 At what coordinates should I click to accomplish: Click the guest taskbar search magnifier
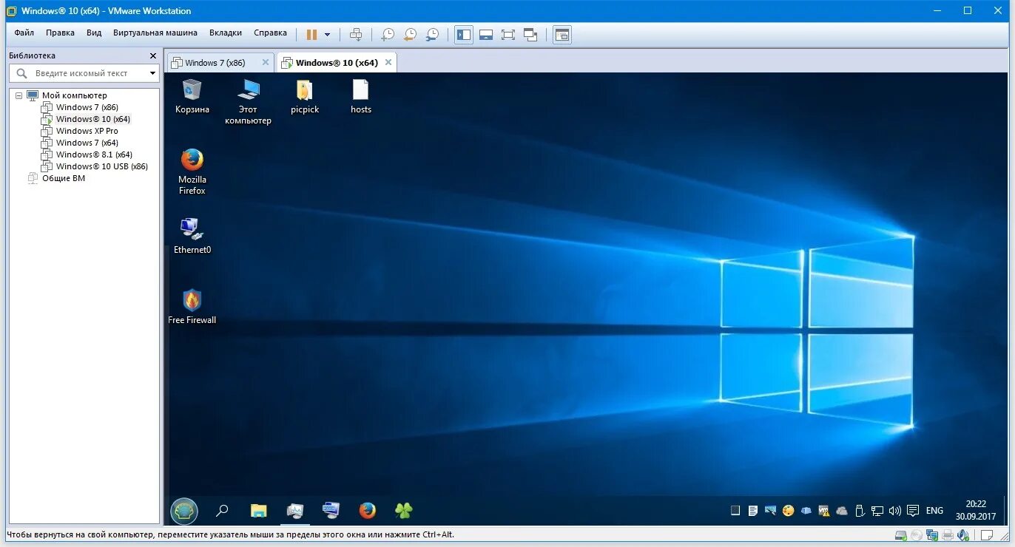(x=222, y=510)
